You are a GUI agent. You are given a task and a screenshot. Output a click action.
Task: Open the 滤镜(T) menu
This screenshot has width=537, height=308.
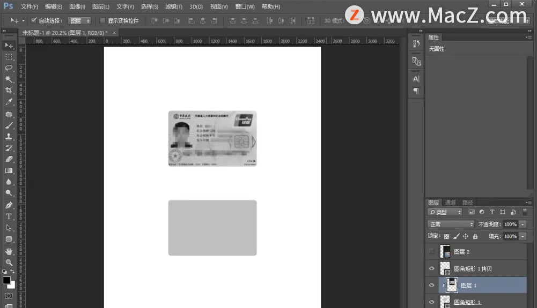tap(173, 6)
